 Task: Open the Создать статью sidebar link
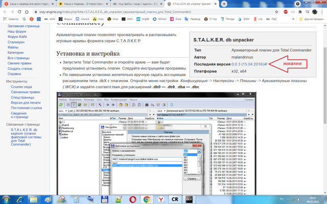[20, 68]
